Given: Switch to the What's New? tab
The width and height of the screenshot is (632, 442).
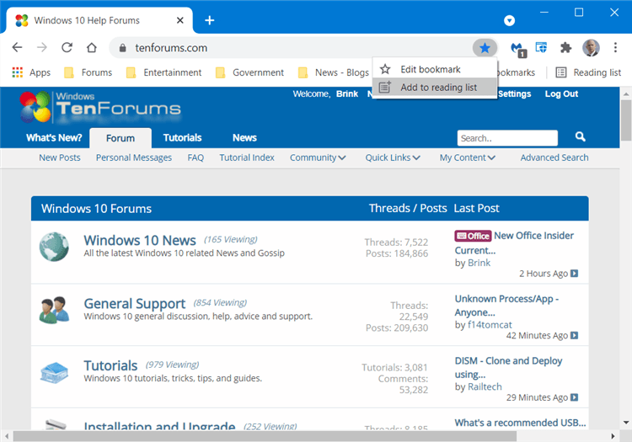Looking at the screenshot, I should (x=54, y=138).
